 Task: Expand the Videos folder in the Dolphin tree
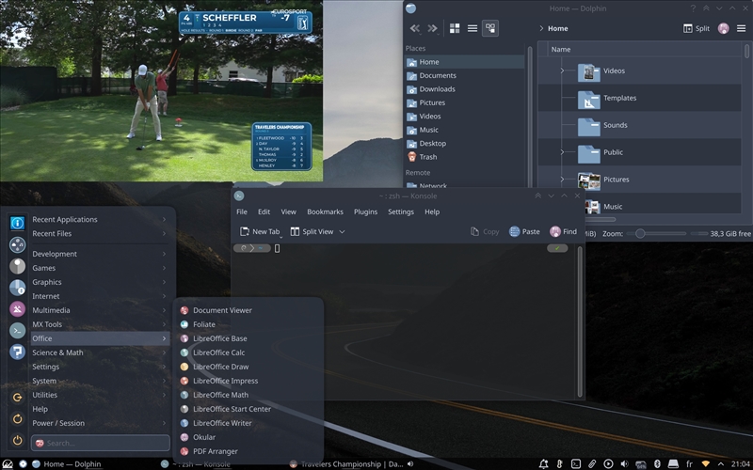pos(562,70)
